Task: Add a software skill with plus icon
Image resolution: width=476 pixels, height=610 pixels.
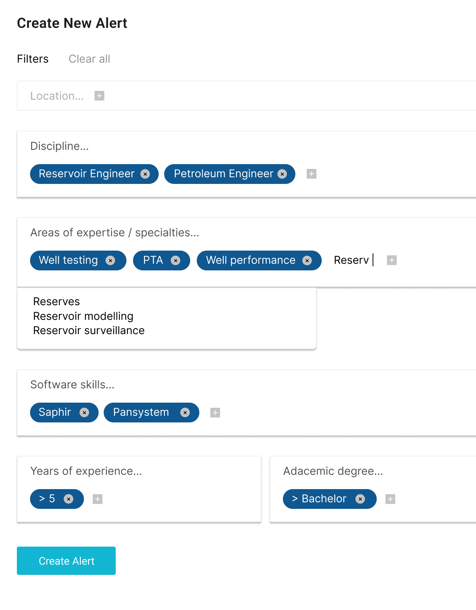Action: 215,413
